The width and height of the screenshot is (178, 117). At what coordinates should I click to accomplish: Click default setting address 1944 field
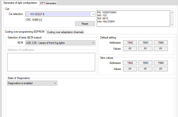tap(161, 43)
